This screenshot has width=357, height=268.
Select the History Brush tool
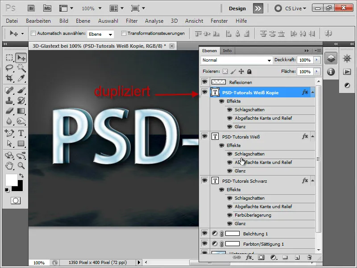pyautogui.click(x=21, y=100)
